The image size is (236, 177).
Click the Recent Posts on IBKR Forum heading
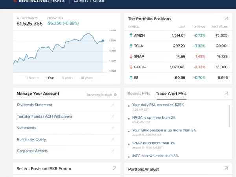click(44, 169)
